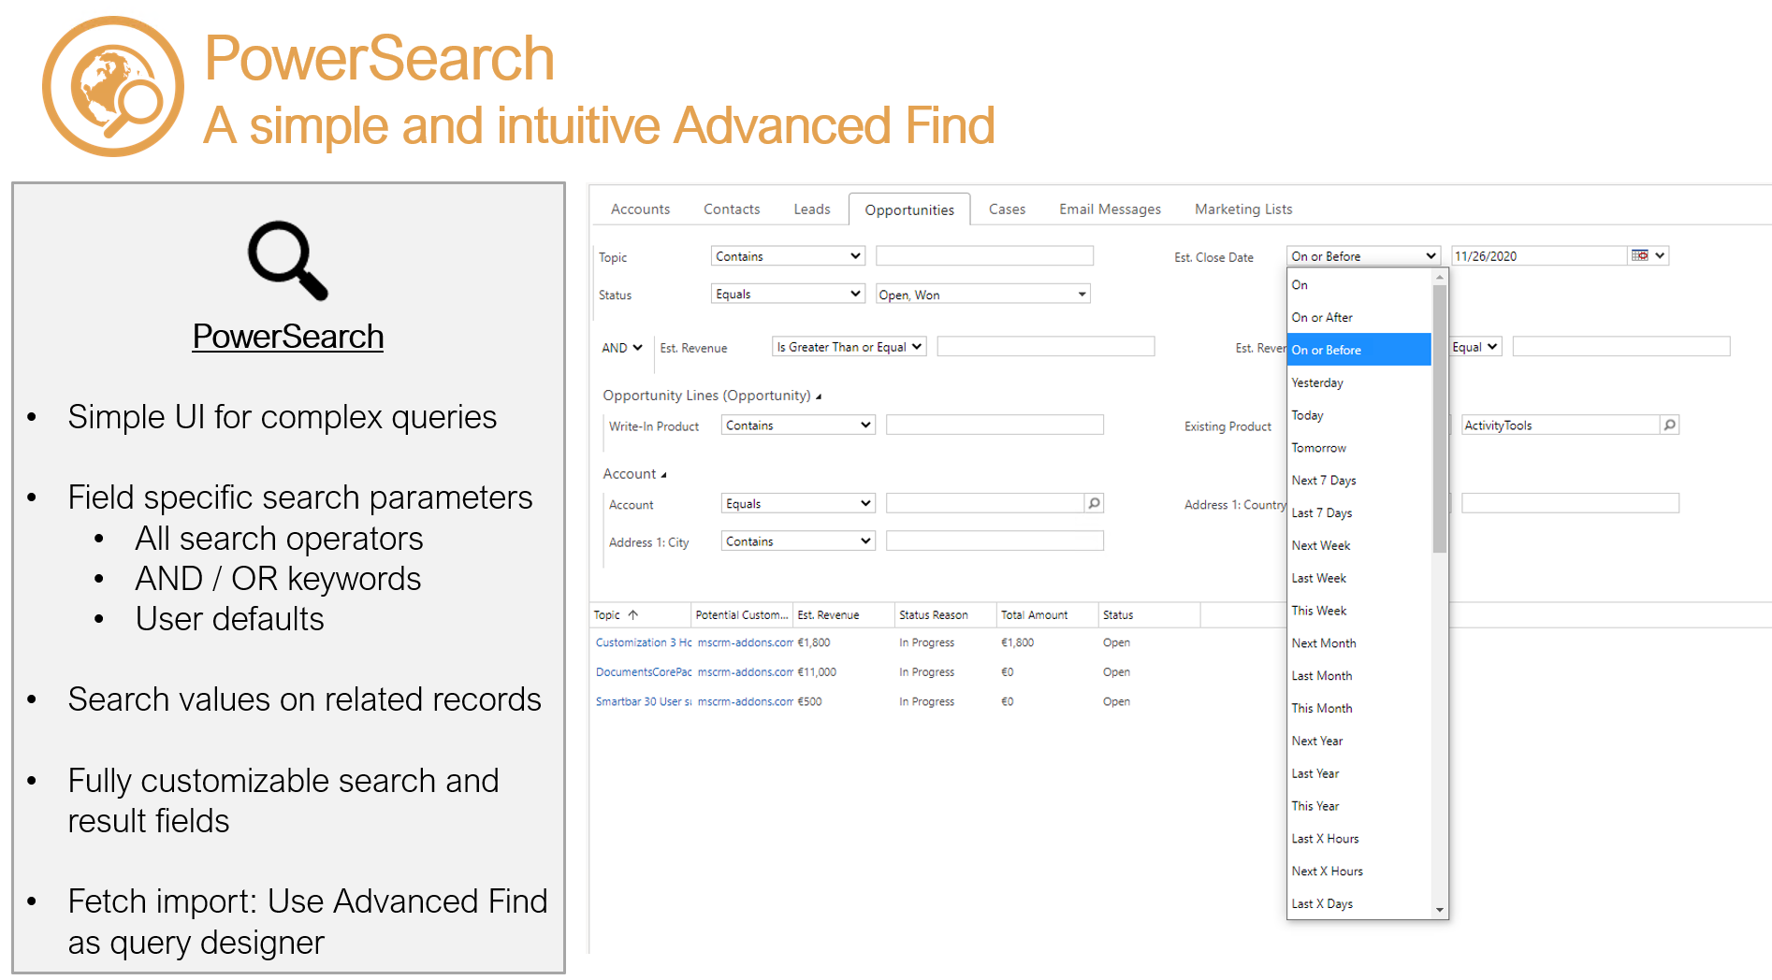Open the Customization 3 opportunity record link

tap(643, 642)
